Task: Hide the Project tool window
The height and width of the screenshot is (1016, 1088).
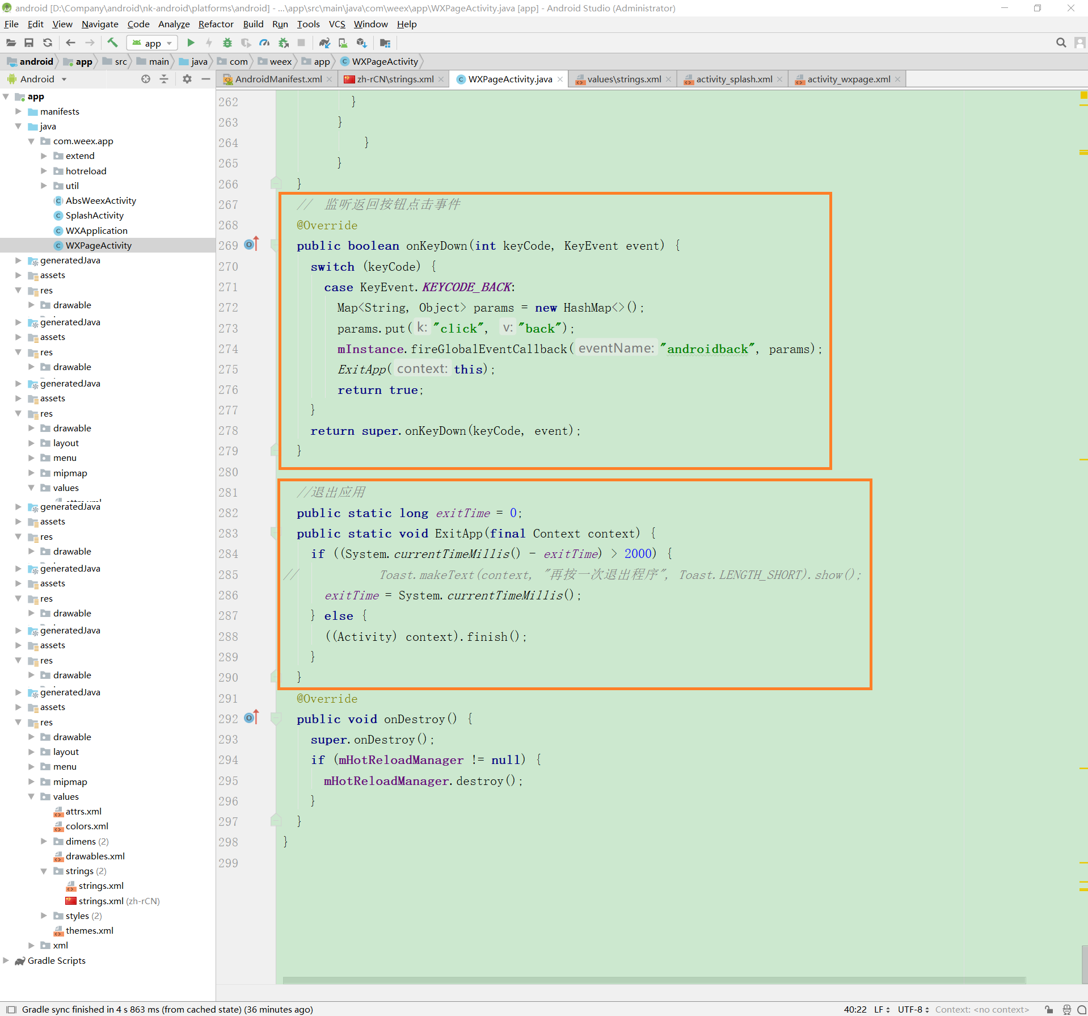Action: pyautogui.click(x=205, y=79)
